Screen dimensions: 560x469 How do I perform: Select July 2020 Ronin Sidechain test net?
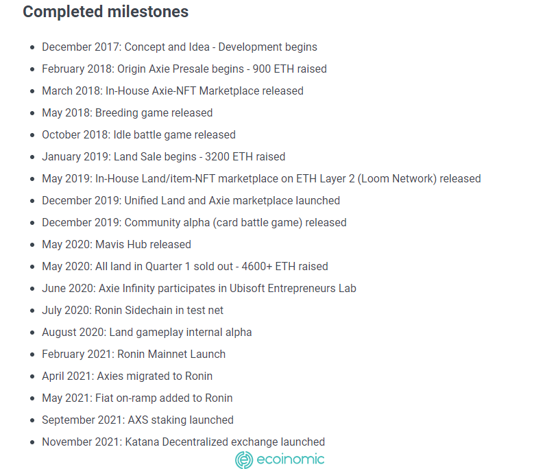point(132,311)
